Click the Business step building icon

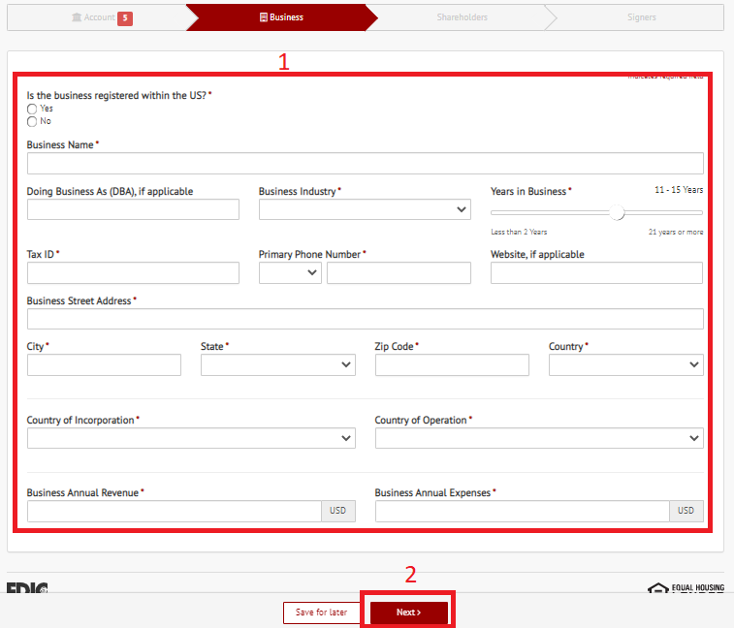coord(263,17)
